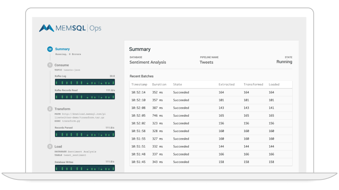Click duration '328 ms' cell
This screenshot has width=339, height=190.
click(157, 131)
